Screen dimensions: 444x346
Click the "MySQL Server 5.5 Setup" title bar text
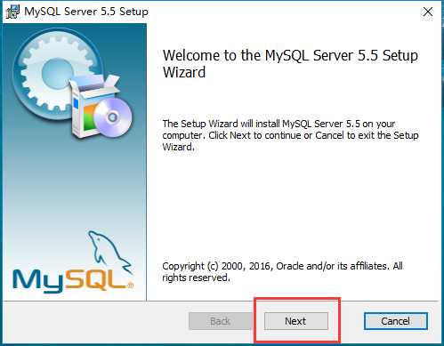(86, 12)
